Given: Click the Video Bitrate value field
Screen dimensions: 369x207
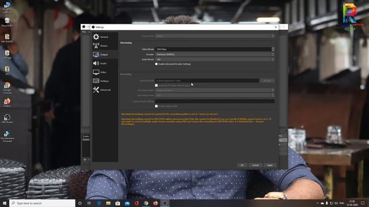Looking at the screenshot, I should (213, 49).
